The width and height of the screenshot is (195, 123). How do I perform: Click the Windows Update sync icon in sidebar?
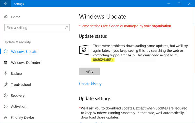pyautogui.click(x=6, y=51)
